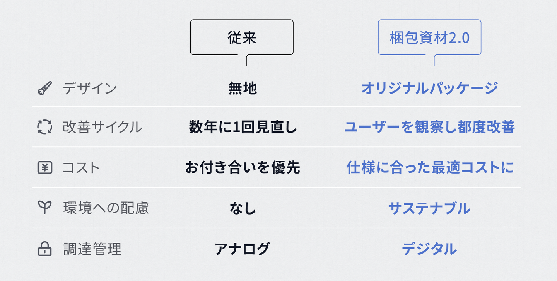Click the 環境への配慮 row label
Image resolution: width=557 pixels, height=281 pixels.
[106, 208]
